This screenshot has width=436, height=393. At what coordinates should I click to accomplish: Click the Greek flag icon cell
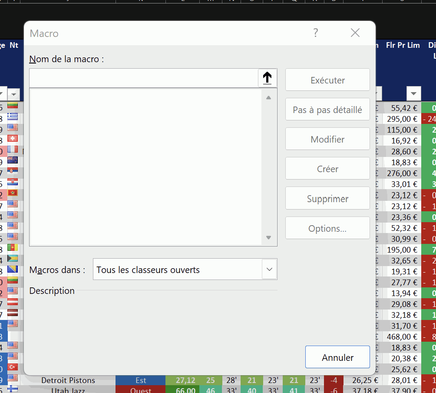point(13,117)
